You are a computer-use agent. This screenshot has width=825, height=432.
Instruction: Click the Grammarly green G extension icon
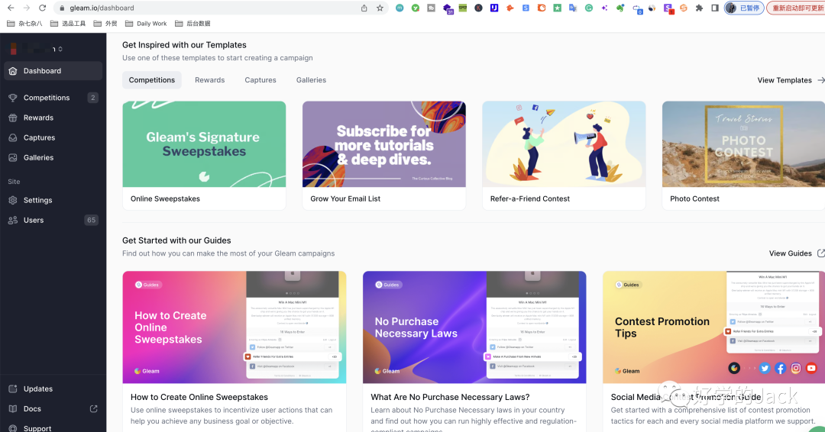pos(589,8)
